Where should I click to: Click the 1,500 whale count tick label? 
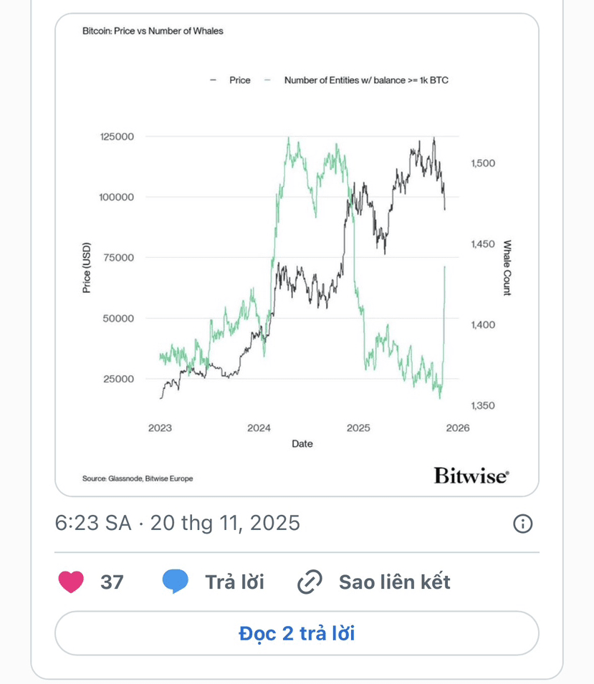click(x=483, y=163)
